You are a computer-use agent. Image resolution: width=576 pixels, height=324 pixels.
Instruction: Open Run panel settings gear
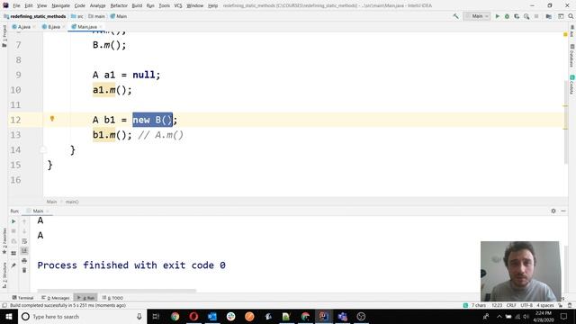(x=553, y=211)
